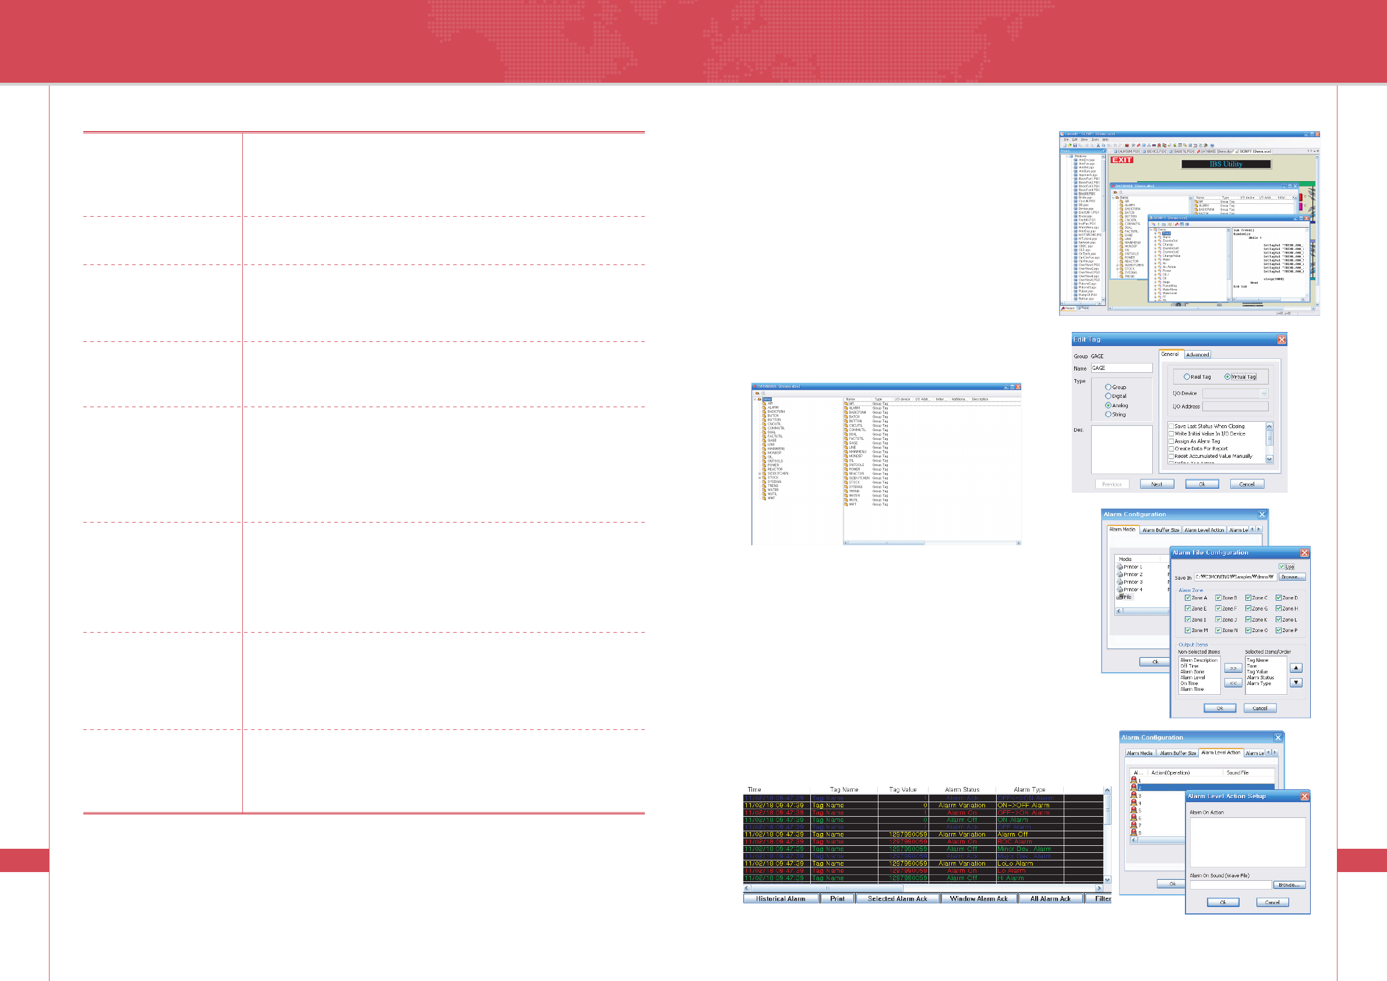Select the Real Tag radio button
Viewport: 1387px width, 981px height.
click(1187, 377)
